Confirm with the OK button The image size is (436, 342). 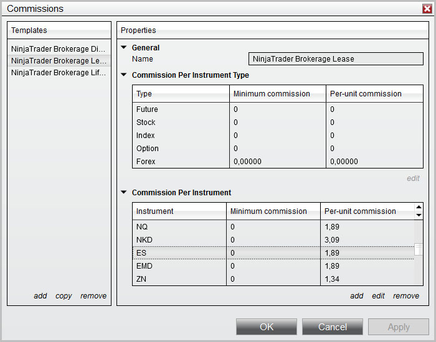coord(267,326)
